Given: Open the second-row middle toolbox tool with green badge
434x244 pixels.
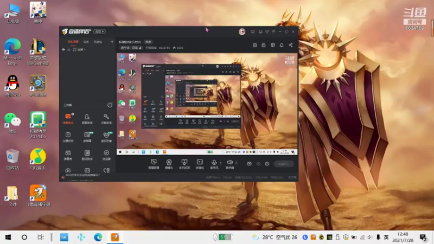Looking at the screenshot, I should pyautogui.click(x=87, y=137).
